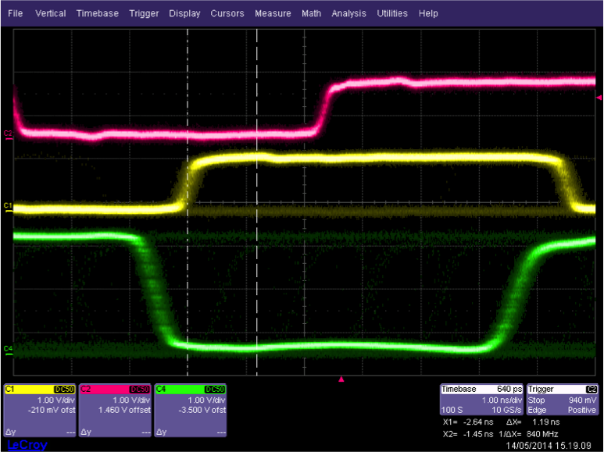Select the left dashed vertical cursor line

tap(188, 273)
